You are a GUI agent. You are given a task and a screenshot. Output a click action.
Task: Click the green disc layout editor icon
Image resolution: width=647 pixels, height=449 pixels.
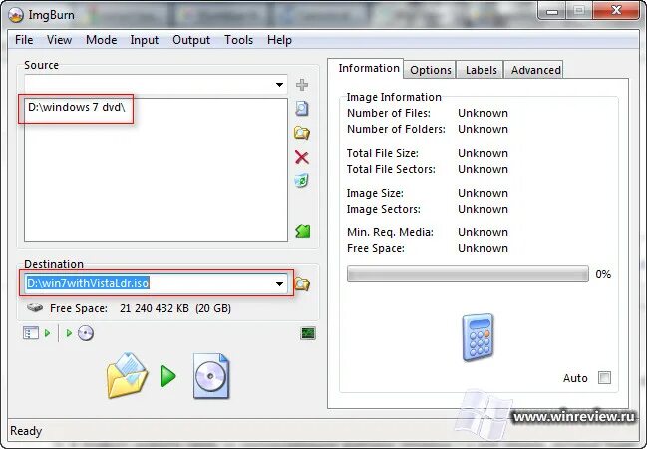pos(302,230)
